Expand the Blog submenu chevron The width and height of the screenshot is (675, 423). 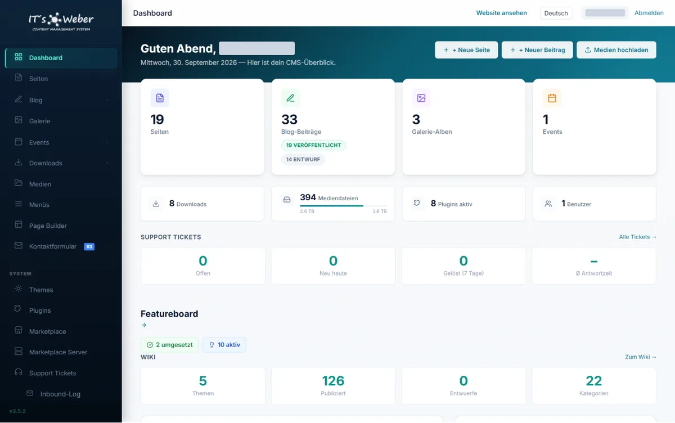[x=107, y=100]
